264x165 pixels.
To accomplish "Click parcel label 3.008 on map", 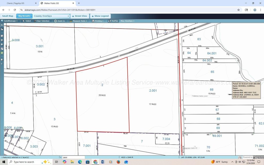I will click(x=16, y=40).
